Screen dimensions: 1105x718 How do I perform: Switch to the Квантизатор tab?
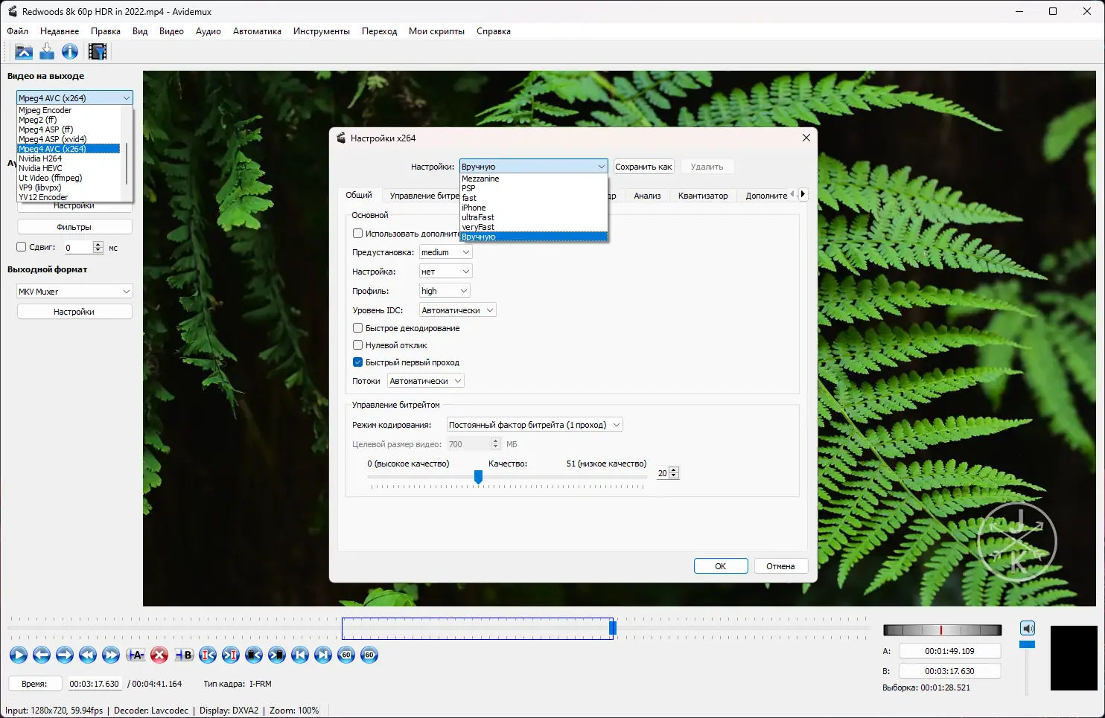(702, 196)
